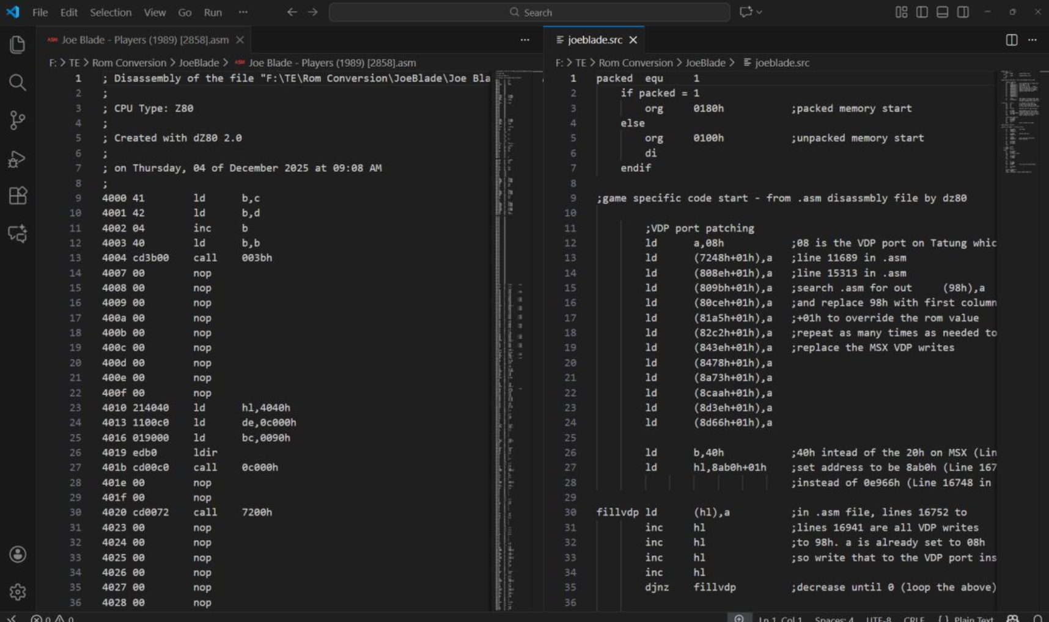1049x622 pixels.
Task: Toggle the primary side bar layout button
Action: point(922,12)
